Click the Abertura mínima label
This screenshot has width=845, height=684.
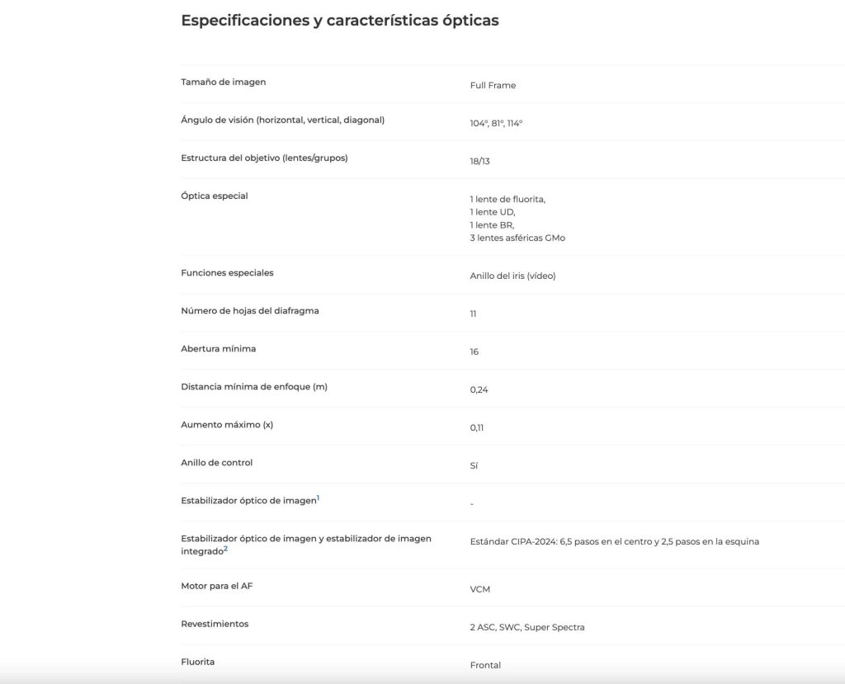(218, 349)
